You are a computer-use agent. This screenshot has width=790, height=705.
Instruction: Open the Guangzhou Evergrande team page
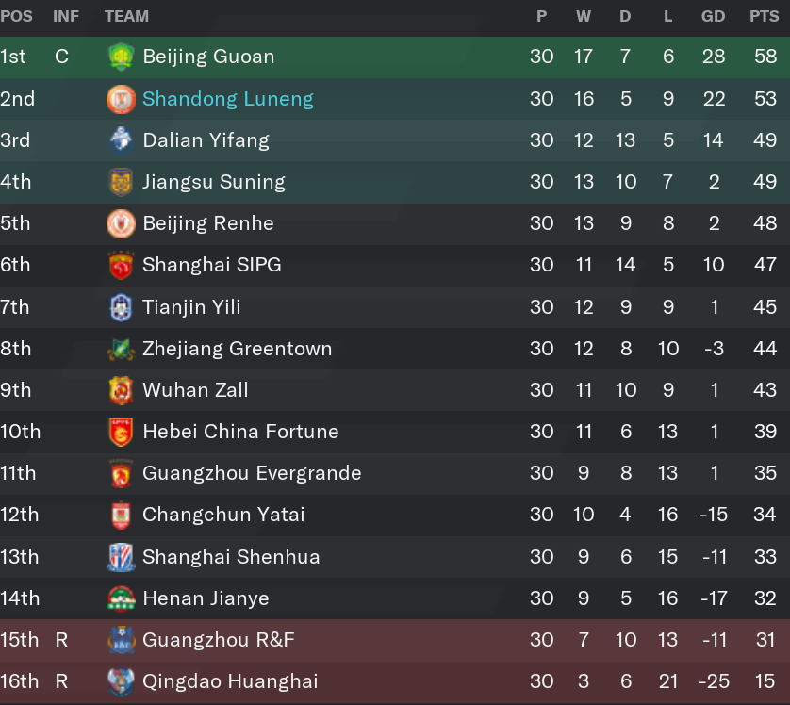252,473
